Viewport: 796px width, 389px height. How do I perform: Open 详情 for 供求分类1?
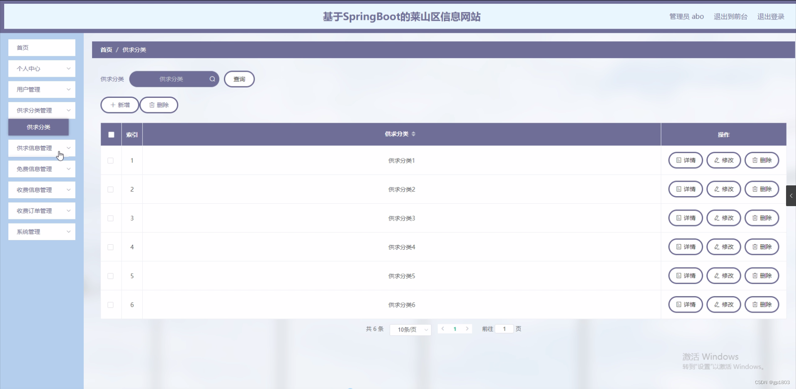686,160
